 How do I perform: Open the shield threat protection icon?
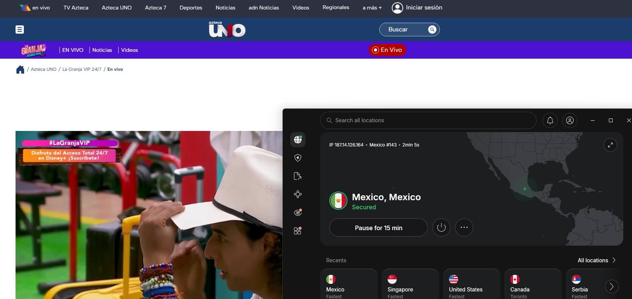(298, 158)
